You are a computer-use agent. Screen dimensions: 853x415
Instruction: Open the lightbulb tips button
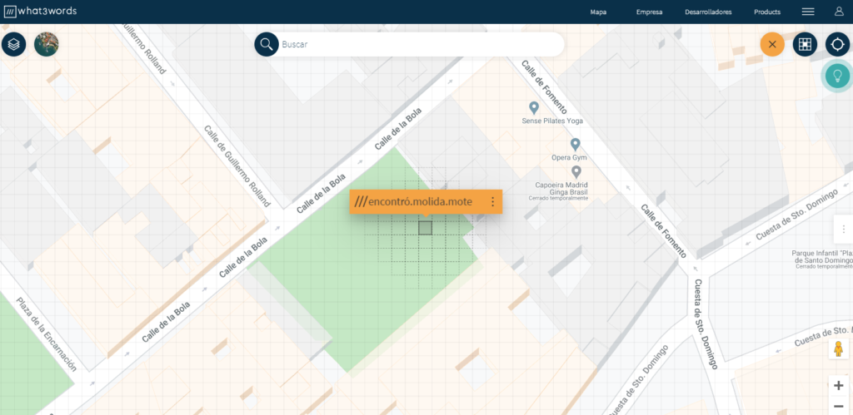[x=837, y=76]
